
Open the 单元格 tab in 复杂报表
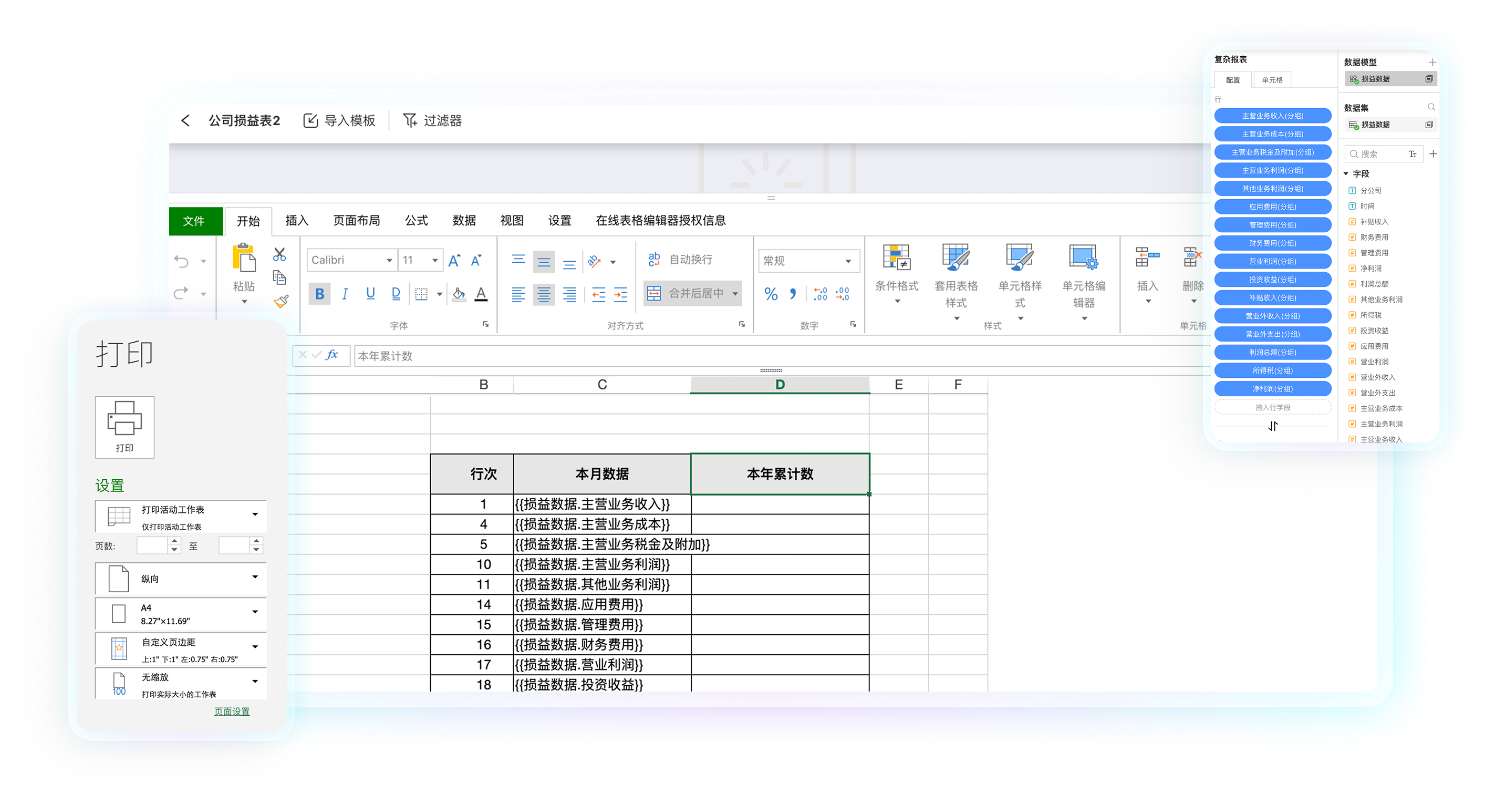pos(1272,80)
